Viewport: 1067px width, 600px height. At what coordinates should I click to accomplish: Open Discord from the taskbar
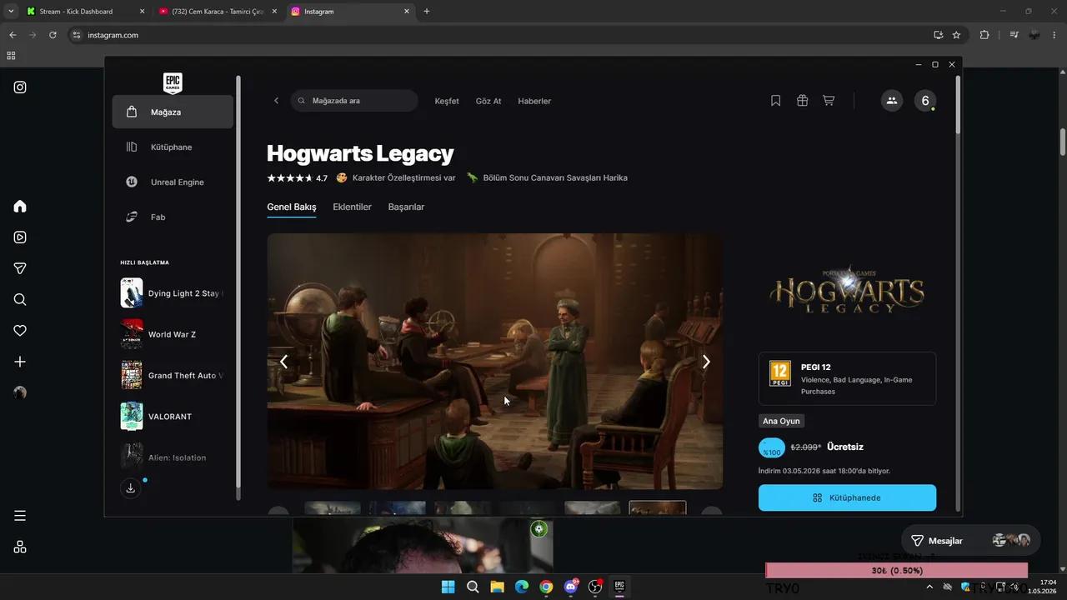tap(571, 587)
